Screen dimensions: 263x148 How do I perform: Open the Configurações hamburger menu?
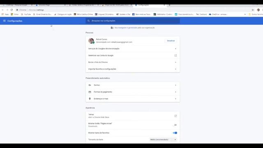point(5,21)
